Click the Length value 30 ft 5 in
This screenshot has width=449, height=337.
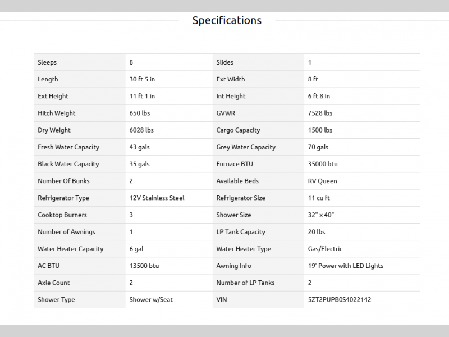click(x=143, y=79)
